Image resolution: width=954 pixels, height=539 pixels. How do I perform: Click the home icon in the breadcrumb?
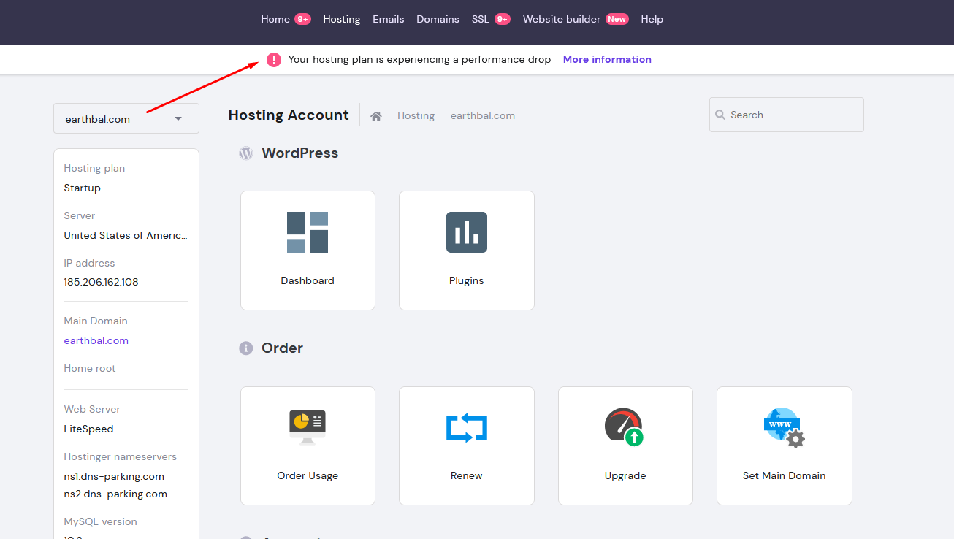click(x=376, y=115)
